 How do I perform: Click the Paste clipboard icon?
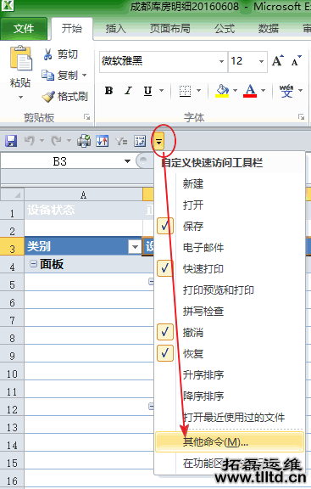point(20,59)
